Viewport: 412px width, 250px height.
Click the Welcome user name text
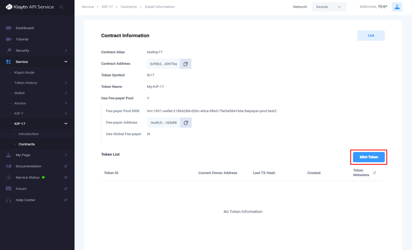pyautogui.click(x=373, y=7)
